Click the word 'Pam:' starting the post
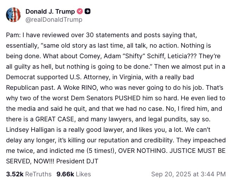 coord(13,35)
